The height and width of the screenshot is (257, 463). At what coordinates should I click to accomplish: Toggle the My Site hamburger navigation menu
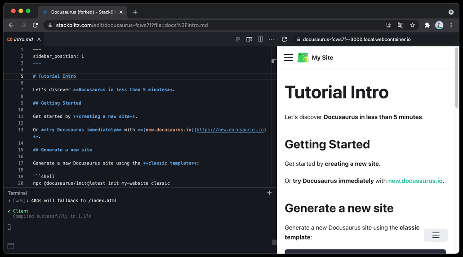coord(289,58)
